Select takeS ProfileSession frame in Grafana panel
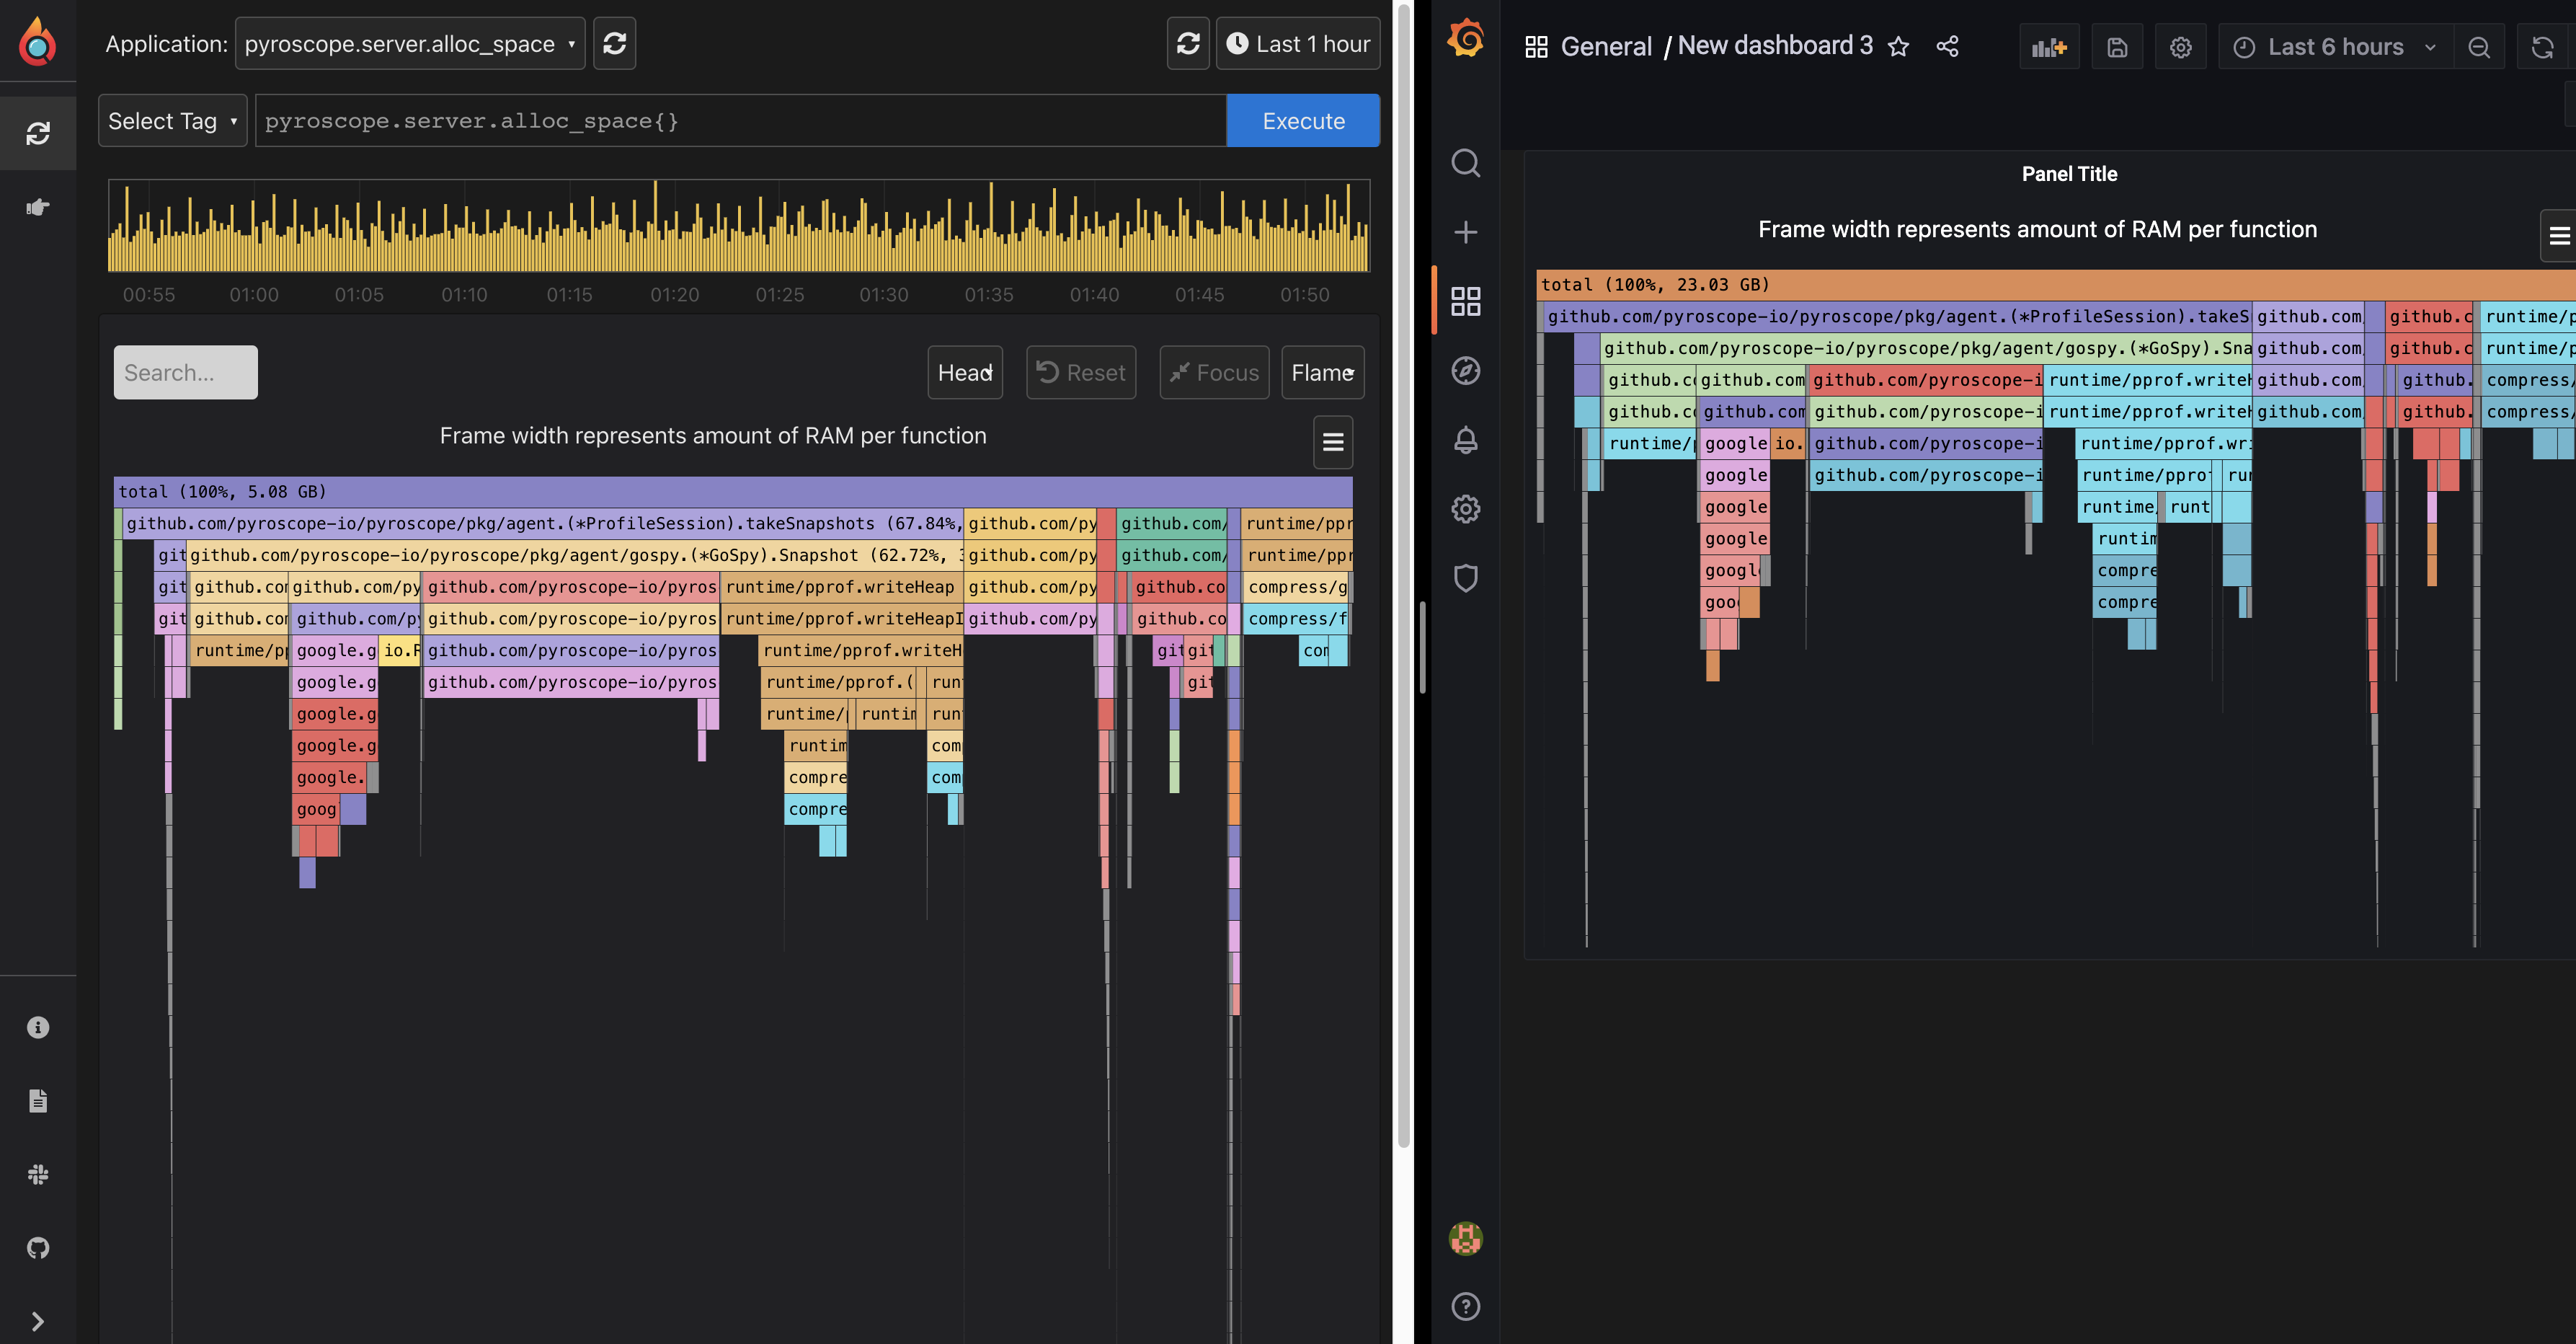This screenshot has height=1344, width=2576. 1897,317
